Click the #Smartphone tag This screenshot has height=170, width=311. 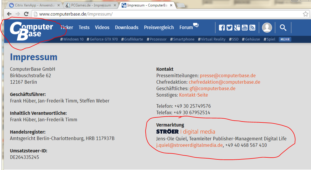coord(182,39)
